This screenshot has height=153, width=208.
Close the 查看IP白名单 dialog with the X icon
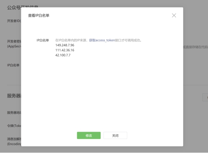174,16
